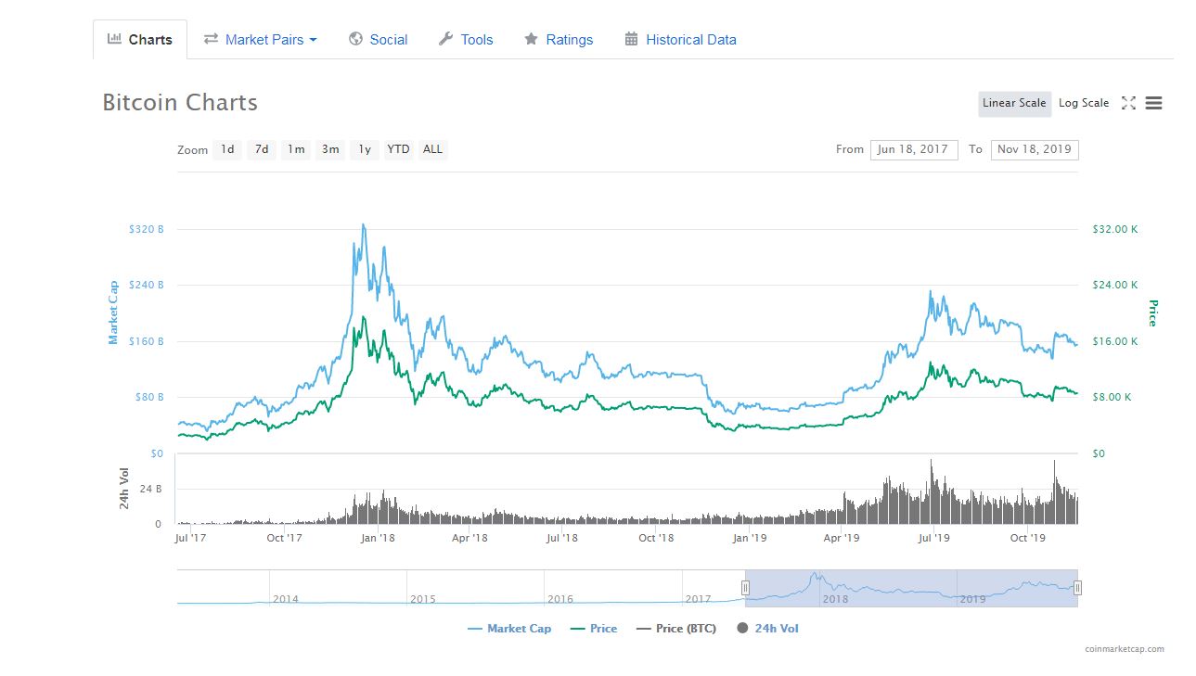Switch chart to Log Scale

pyautogui.click(x=1084, y=103)
